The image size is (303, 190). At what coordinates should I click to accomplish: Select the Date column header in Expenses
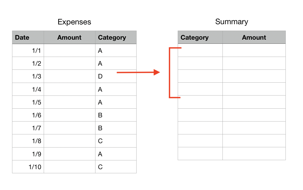click(x=28, y=38)
